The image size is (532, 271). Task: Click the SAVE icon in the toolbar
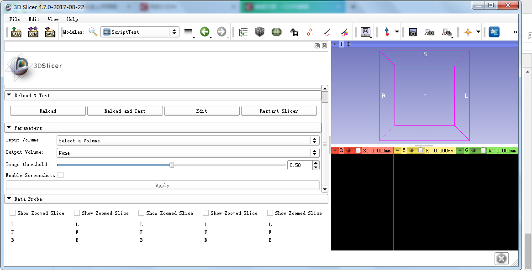click(50, 32)
